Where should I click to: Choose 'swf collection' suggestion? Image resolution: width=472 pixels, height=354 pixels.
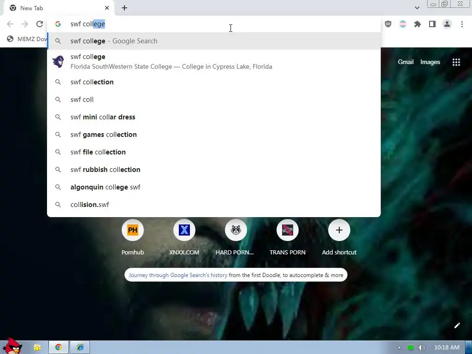[214, 82]
